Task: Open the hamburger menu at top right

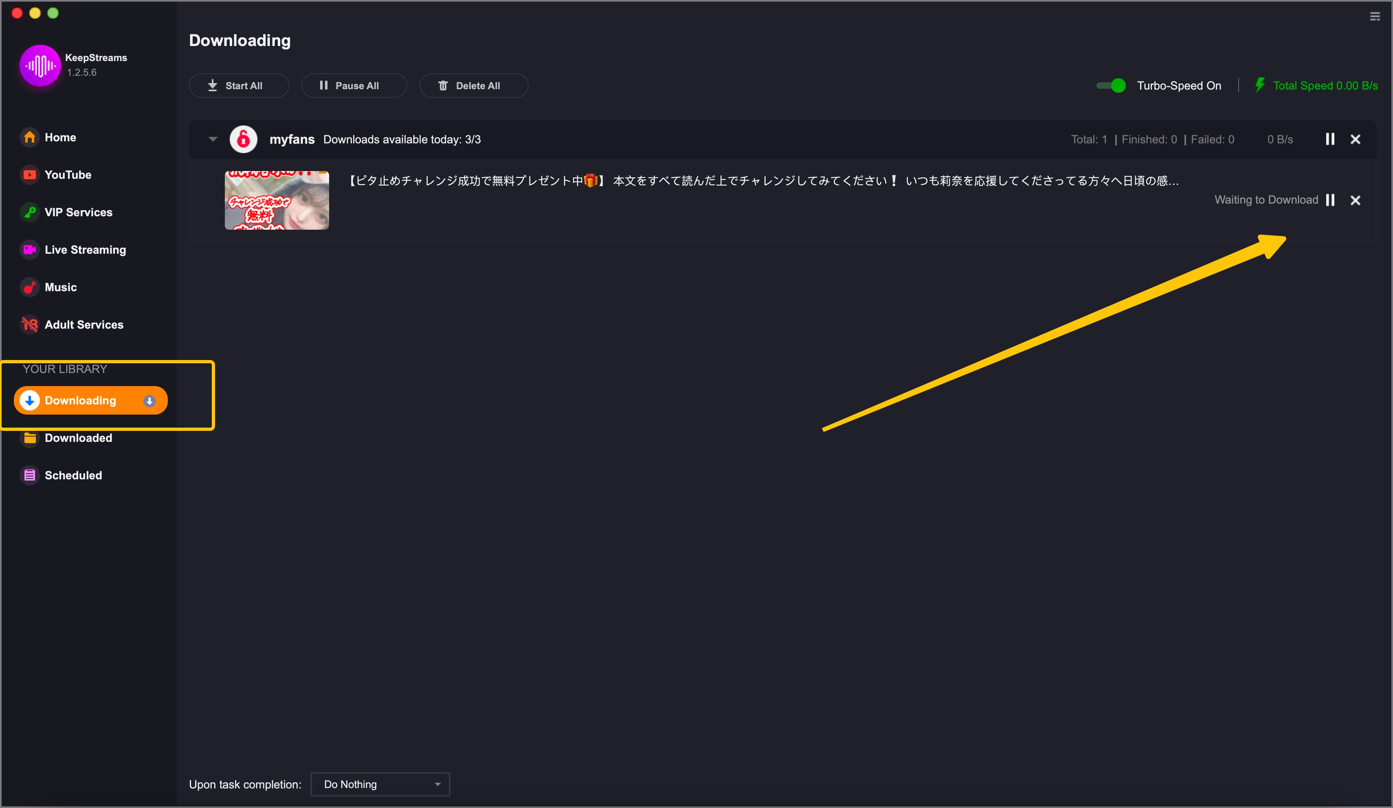Action: click(1374, 17)
